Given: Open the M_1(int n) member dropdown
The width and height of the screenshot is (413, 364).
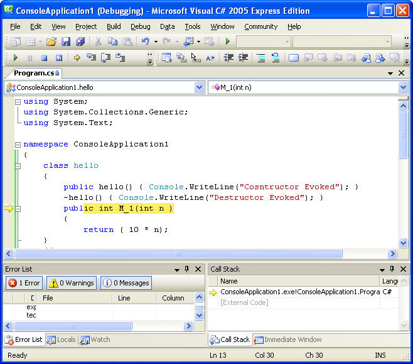Looking at the screenshot, I should click(x=403, y=87).
